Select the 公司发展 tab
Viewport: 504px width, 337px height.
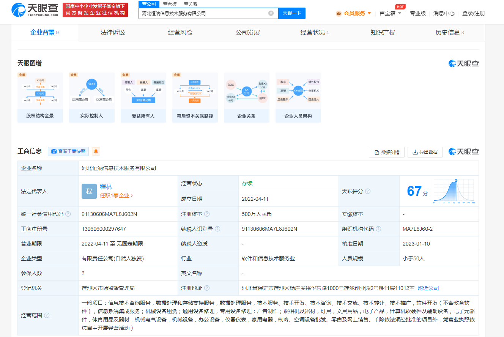click(248, 33)
